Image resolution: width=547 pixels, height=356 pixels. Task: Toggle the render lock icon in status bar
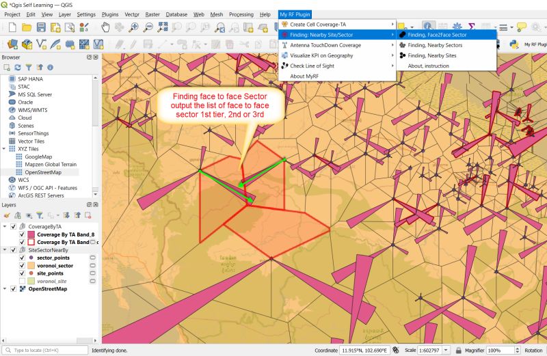(458, 350)
